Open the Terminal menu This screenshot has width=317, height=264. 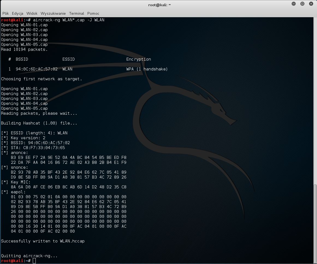click(x=76, y=13)
